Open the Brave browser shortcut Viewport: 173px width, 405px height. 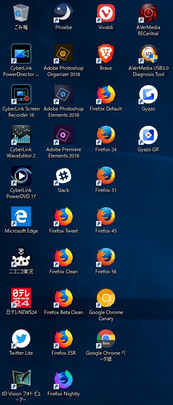(x=106, y=54)
